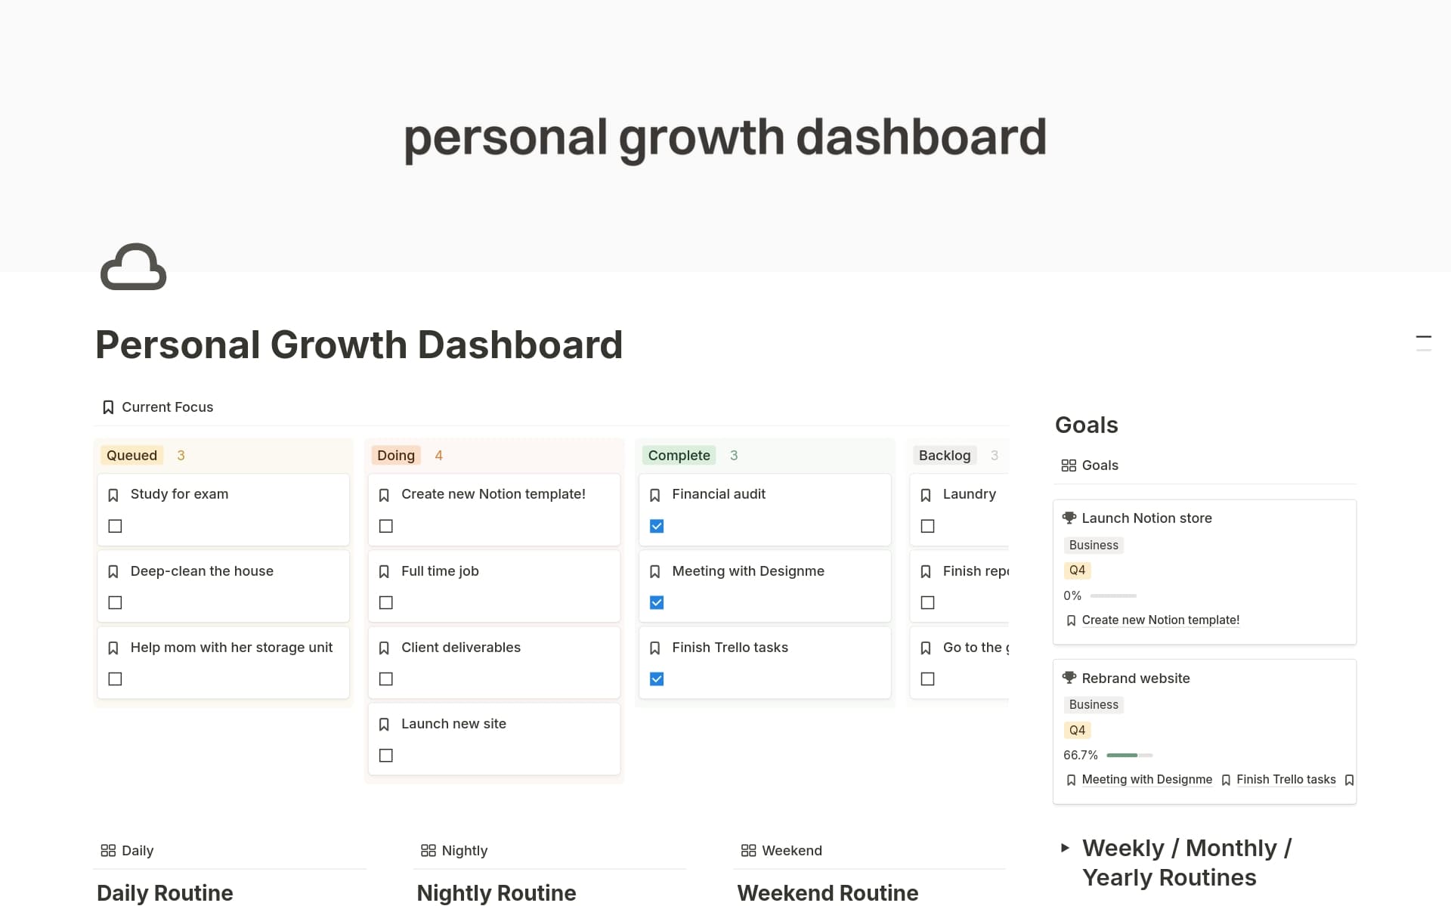Image resolution: width=1451 pixels, height=906 pixels.
Task: Expand the Weekly / Monthly / Yearly Routines section
Action: (x=1065, y=848)
